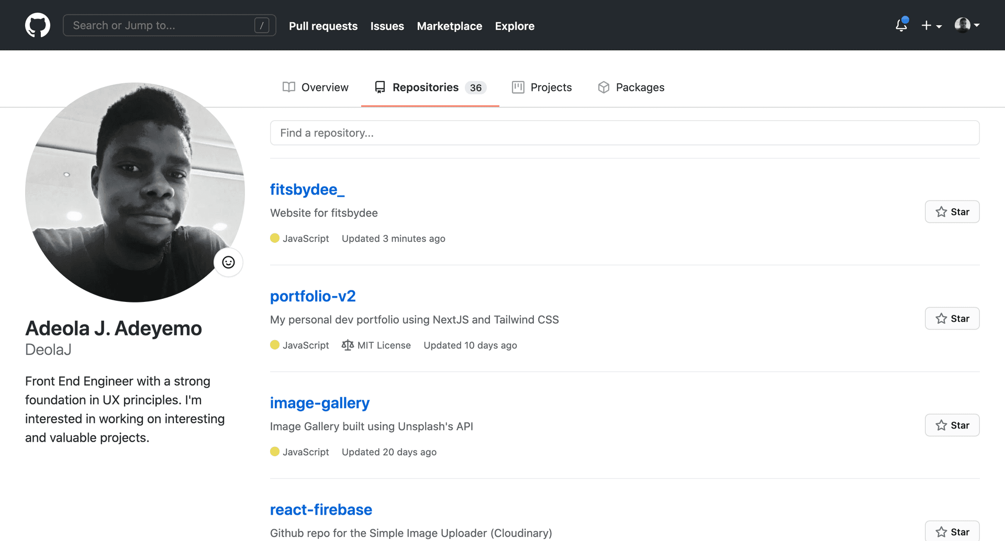1005x541 pixels.
Task: Go to Marketplace in the header
Action: tap(449, 26)
